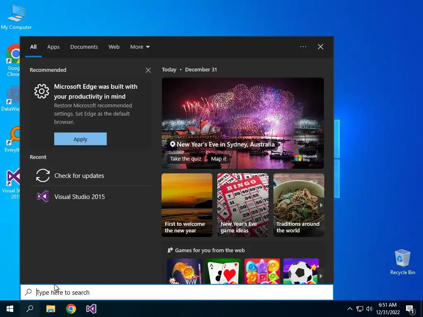The image size is (423, 317).
Task: Expand the More filter dropdown
Action: click(140, 47)
